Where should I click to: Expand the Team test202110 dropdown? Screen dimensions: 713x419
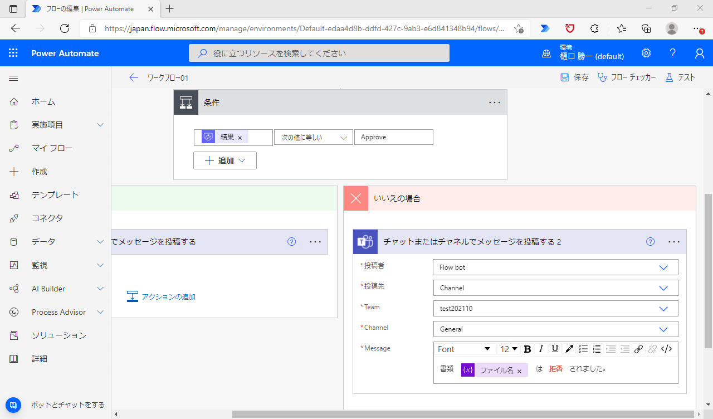pyautogui.click(x=555, y=309)
